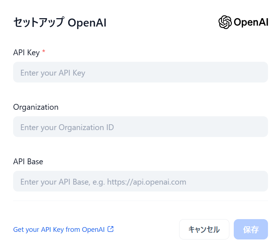Select the Enter your API Key placeholder

pos(53,73)
